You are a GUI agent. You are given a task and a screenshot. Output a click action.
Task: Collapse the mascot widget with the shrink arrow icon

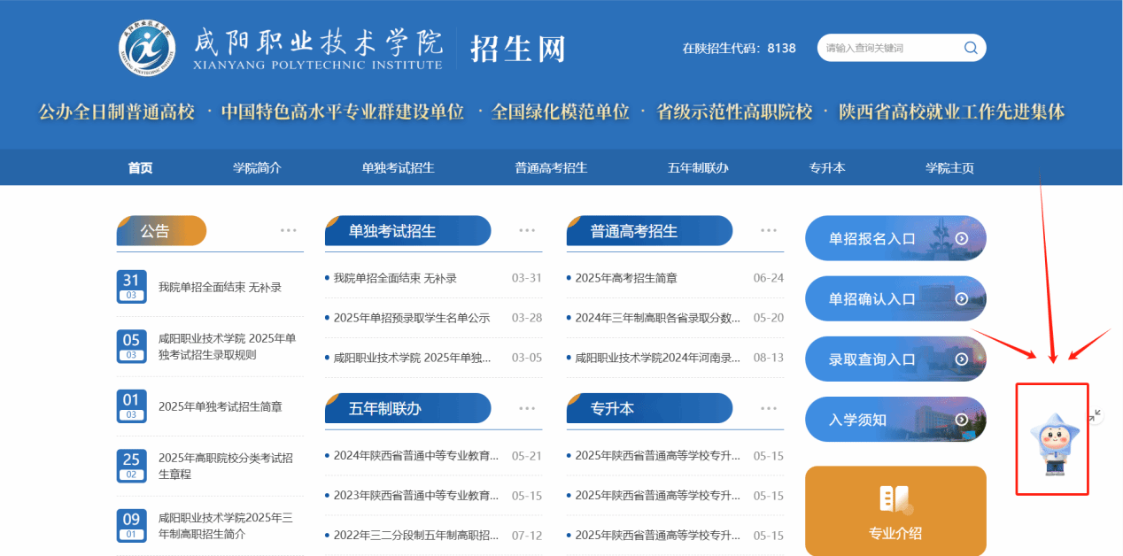(x=1096, y=414)
